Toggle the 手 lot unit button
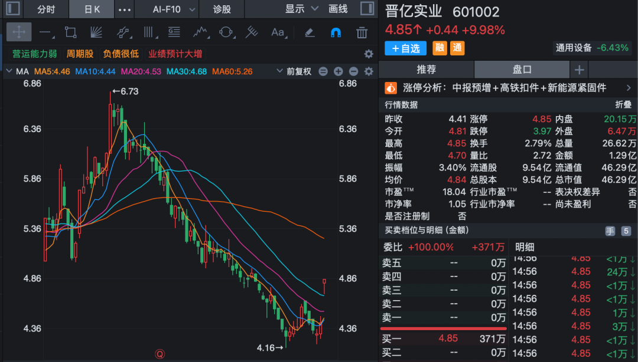Image resolution: width=638 pixels, height=362 pixels. click(610, 231)
